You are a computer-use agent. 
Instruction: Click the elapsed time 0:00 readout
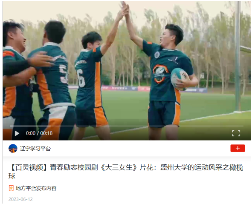[x=31, y=133]
